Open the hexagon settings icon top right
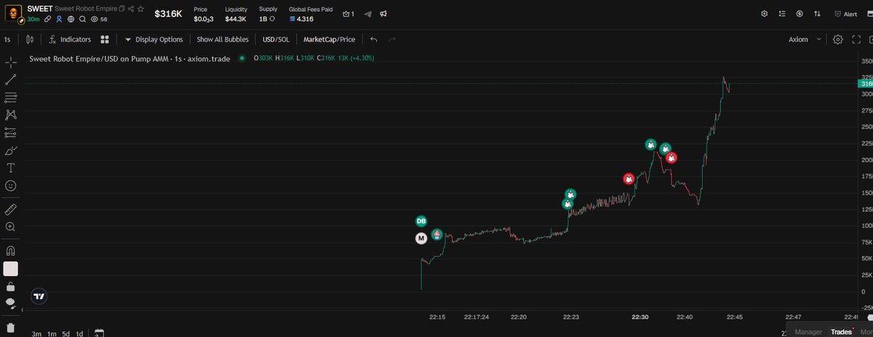Screen dimensions: 873x337 tap(764, 14)
